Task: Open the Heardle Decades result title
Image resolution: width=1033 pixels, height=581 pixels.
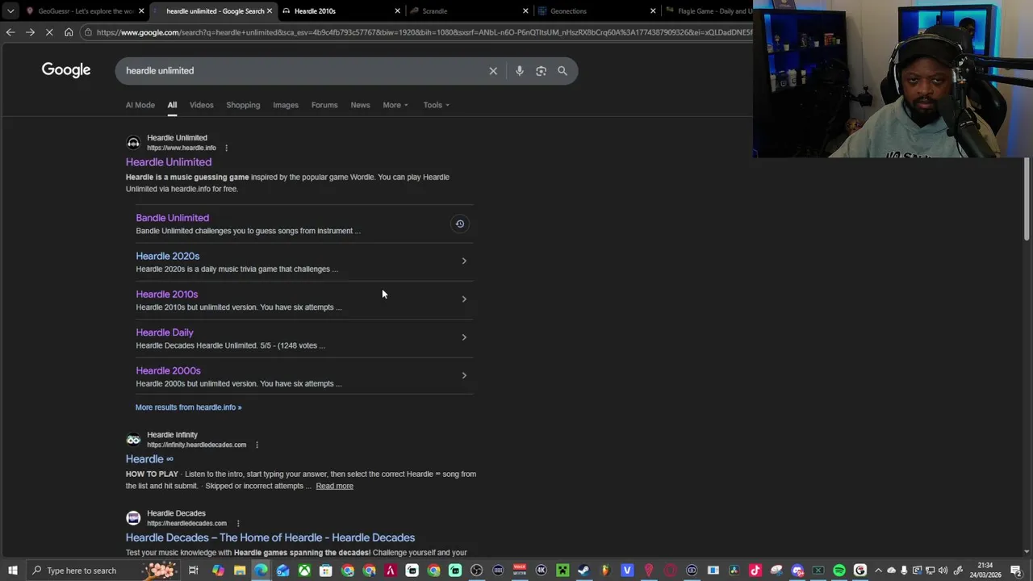Action: pos(270,537)
